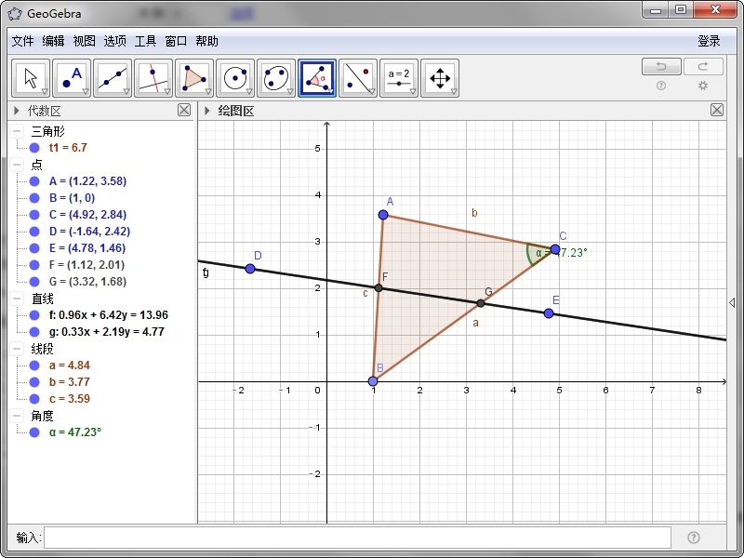Select the Move tool
Image resolution: width=744 pixels, height=558 pixels.
point(30,77)
